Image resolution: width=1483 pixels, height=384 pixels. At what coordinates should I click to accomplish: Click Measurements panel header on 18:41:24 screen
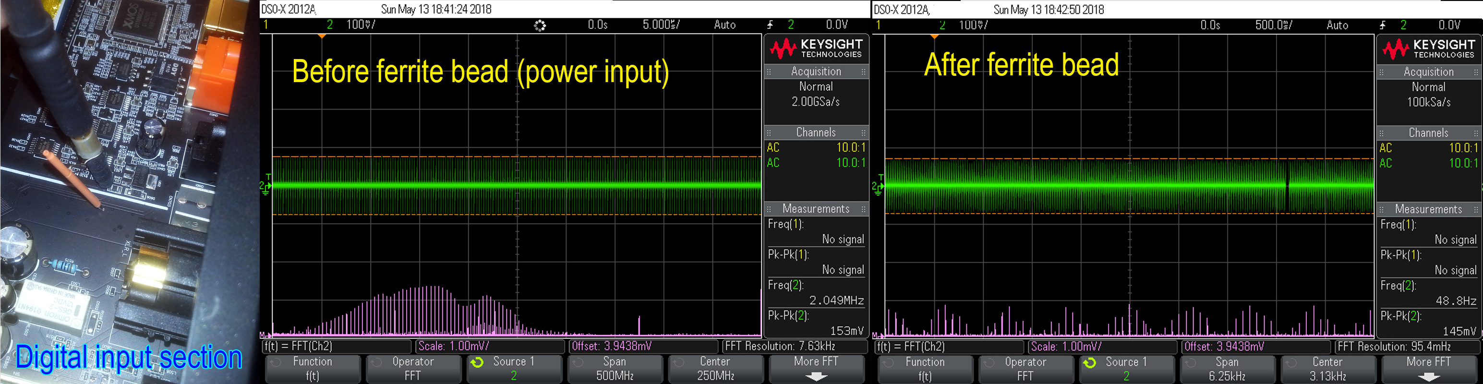[816, 209]
